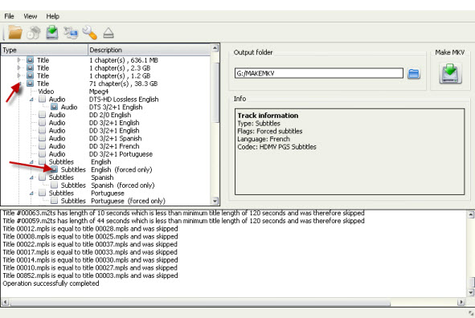Click the title tree vertical scrollbar thumb
475x318 pixels.
click(215, 92)
